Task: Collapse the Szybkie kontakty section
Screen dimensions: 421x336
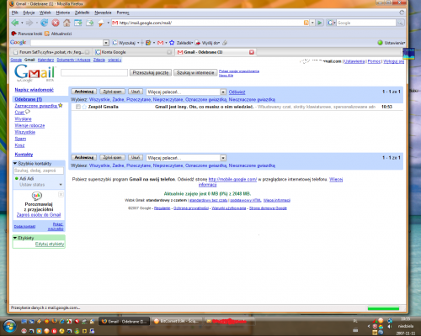Action: point(15,164)
